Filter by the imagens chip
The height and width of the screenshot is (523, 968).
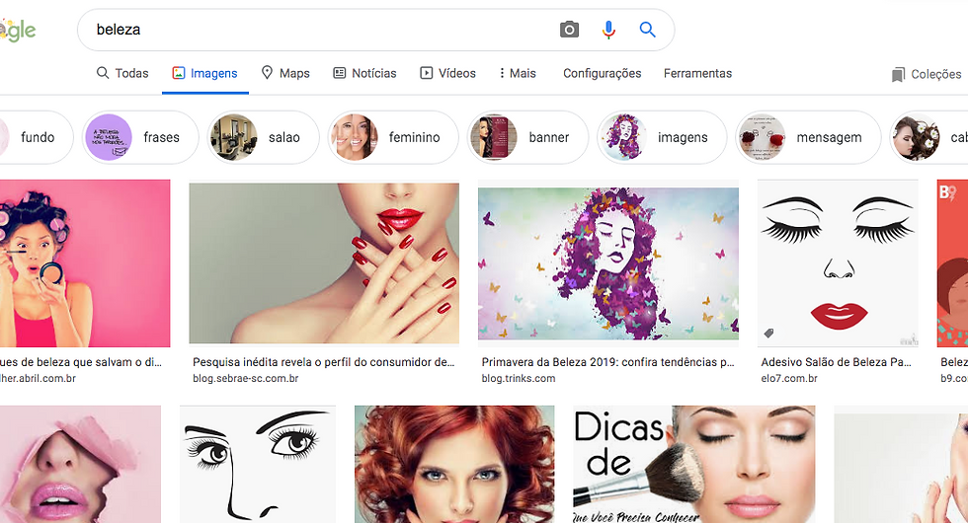[662, 137]
